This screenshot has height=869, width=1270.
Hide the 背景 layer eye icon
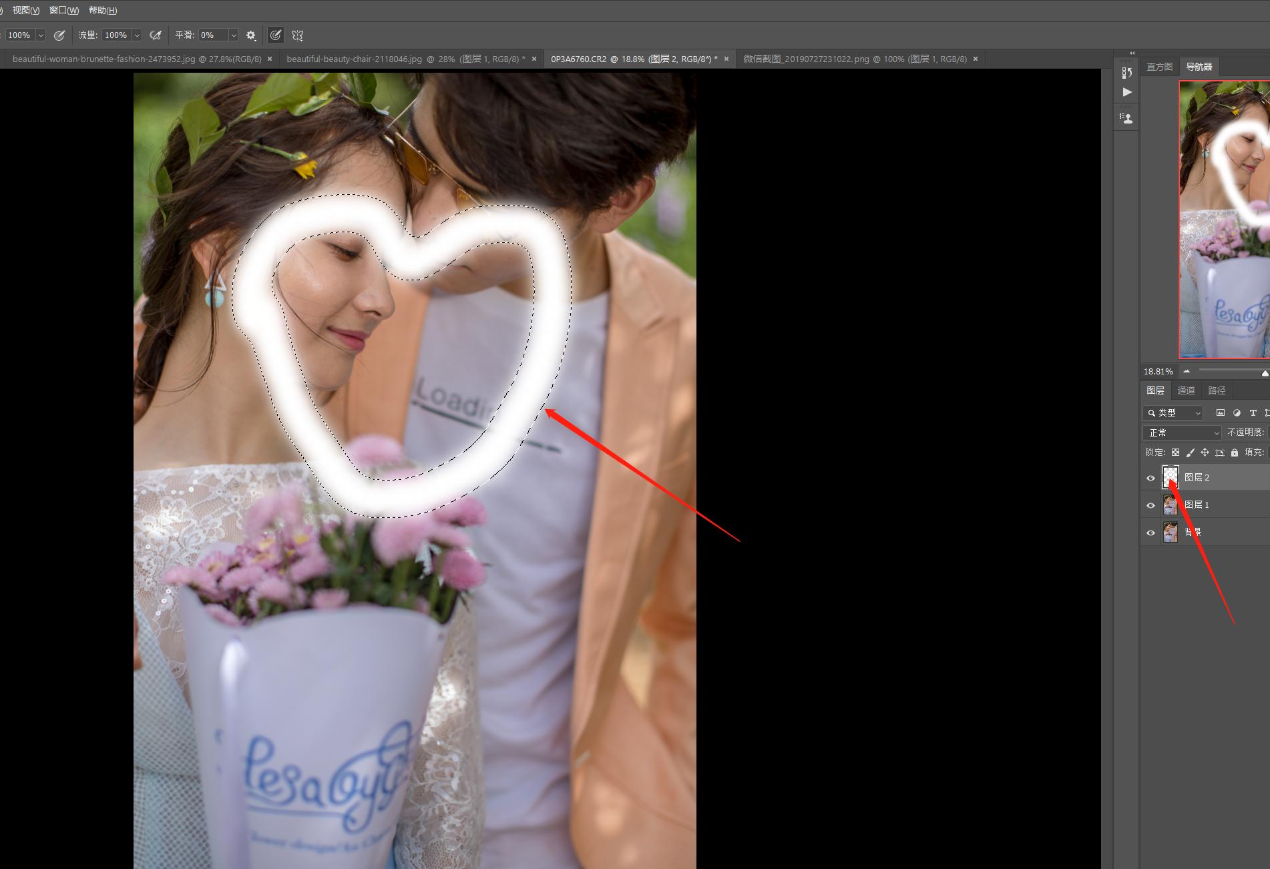click(x=1150, y=533)
